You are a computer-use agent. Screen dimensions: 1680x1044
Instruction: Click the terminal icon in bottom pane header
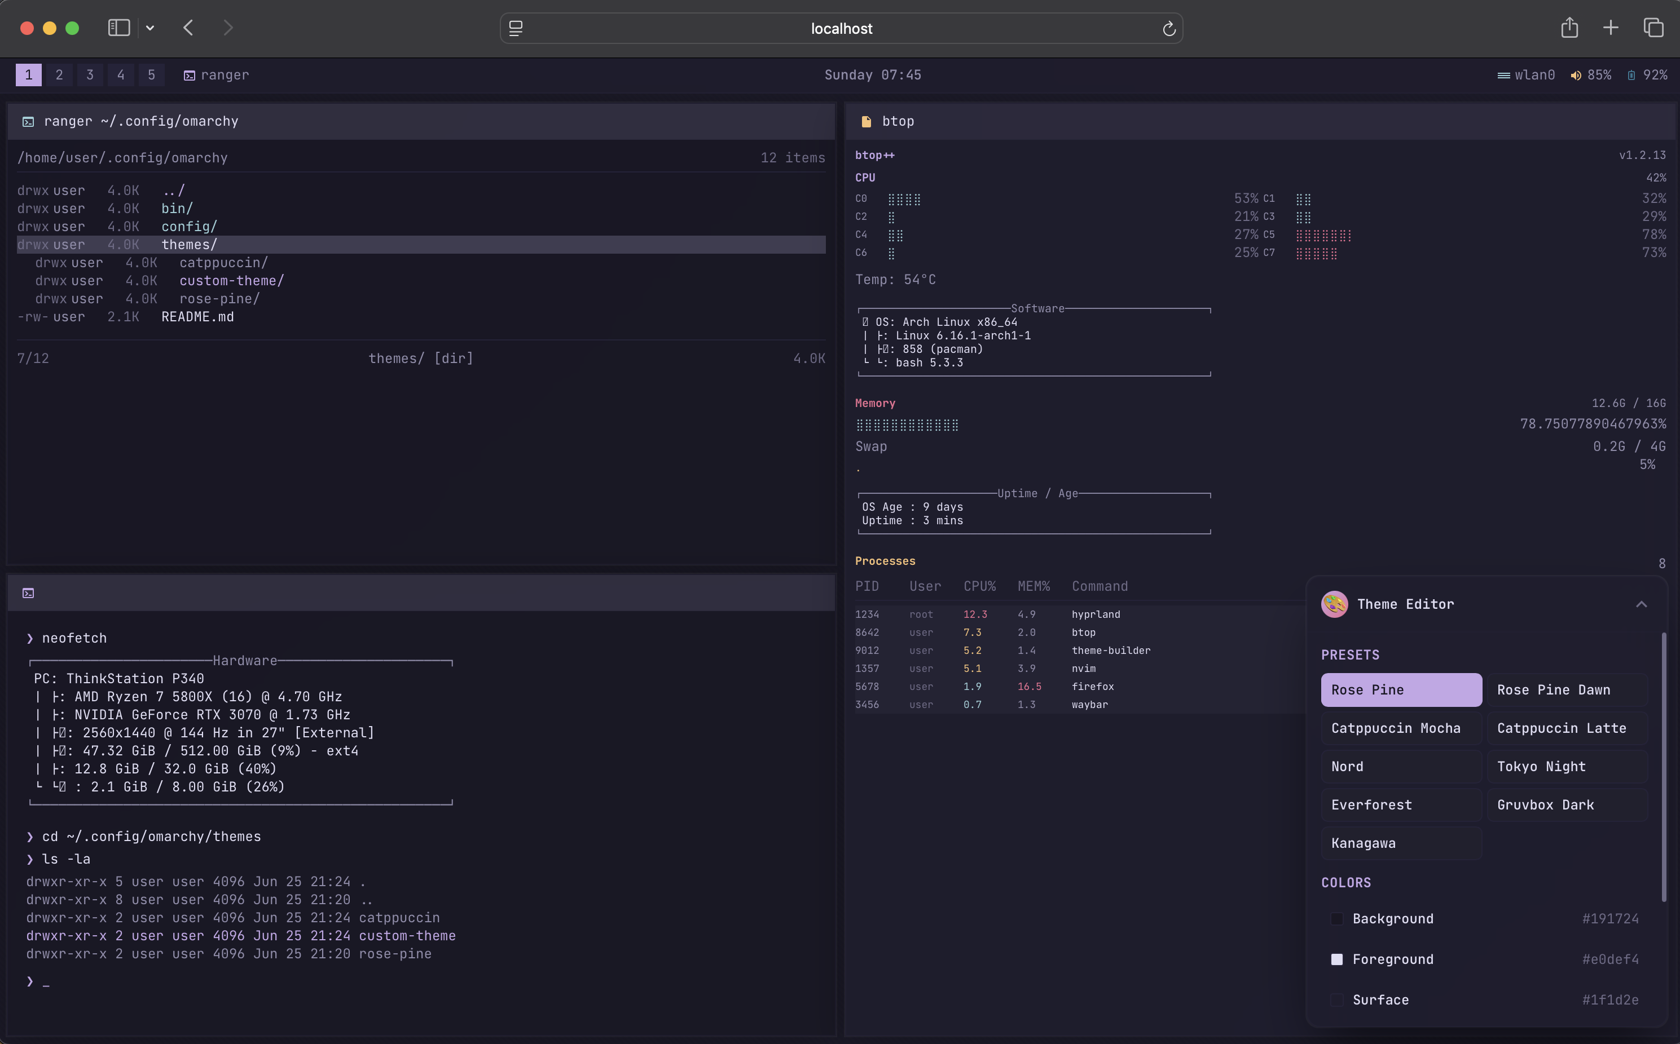click(x=28, y=593)
